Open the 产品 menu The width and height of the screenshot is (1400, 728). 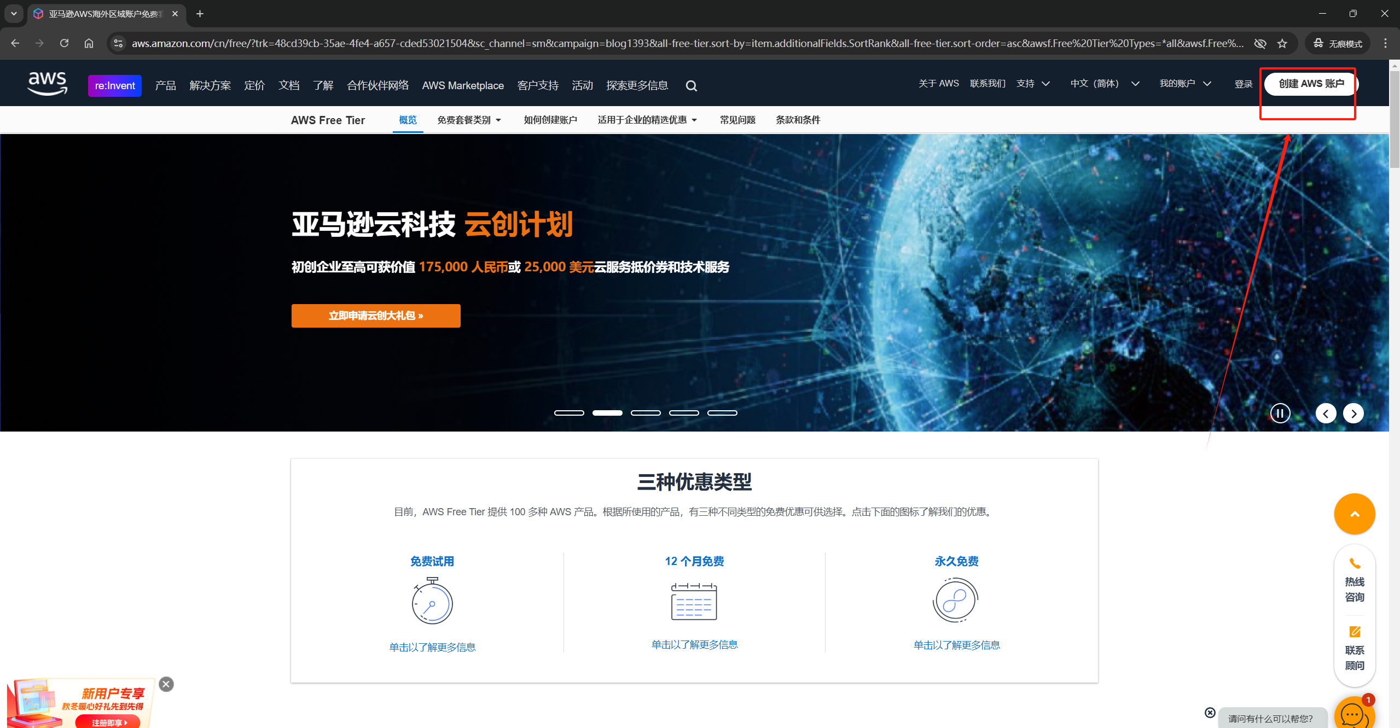165,85
